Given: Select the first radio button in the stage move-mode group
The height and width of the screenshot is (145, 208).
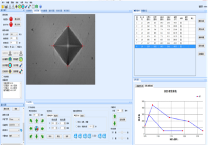Looking at the screenshot, I should coord(76,122).
